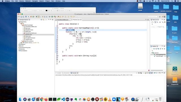Select Main.java in Package Explorer
The image size is (181, 102).
pos(28,28)
